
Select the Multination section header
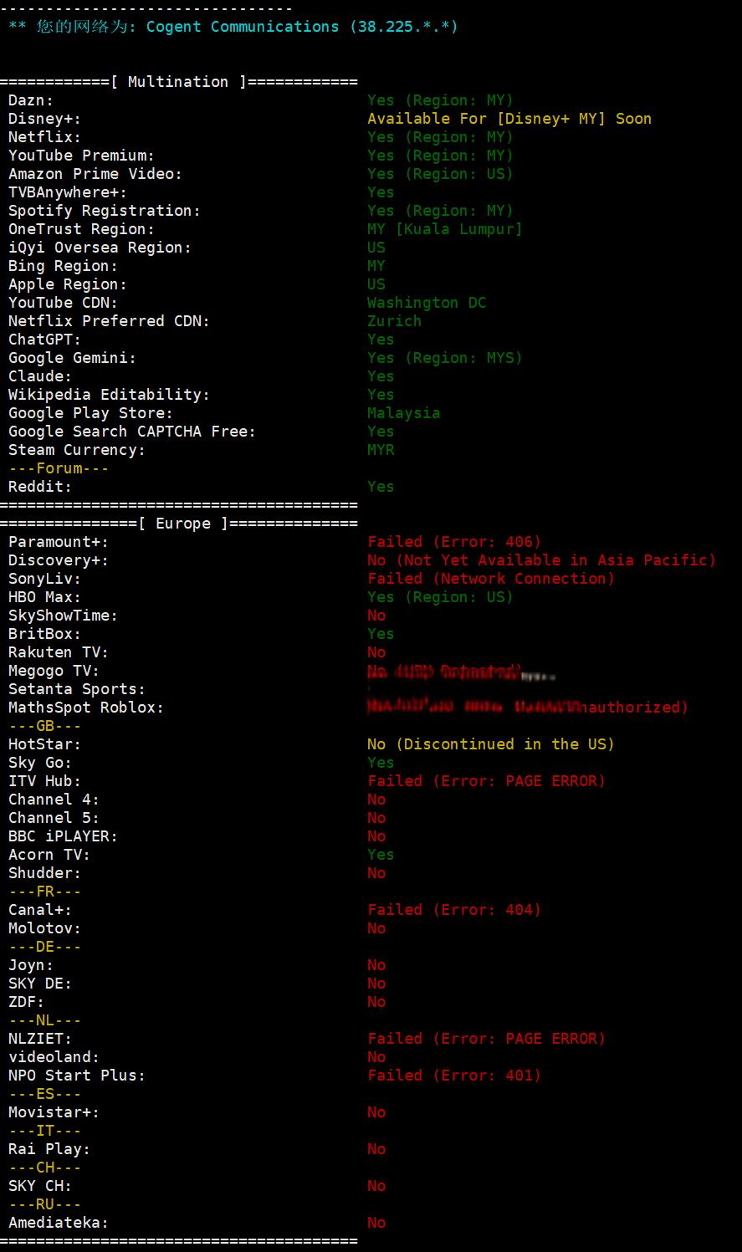[179, 82]
